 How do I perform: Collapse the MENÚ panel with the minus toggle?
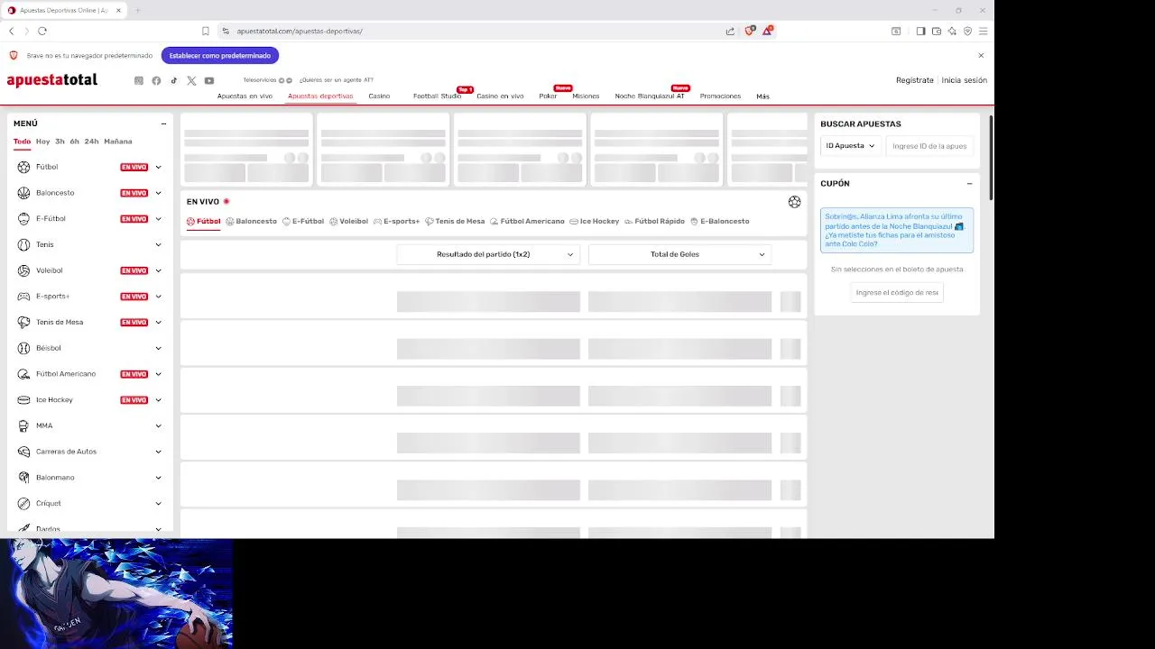163,123
